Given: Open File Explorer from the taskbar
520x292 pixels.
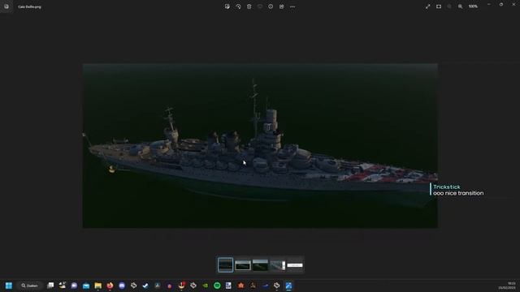Looking at the screenshot, I should [x=97, y=286].
